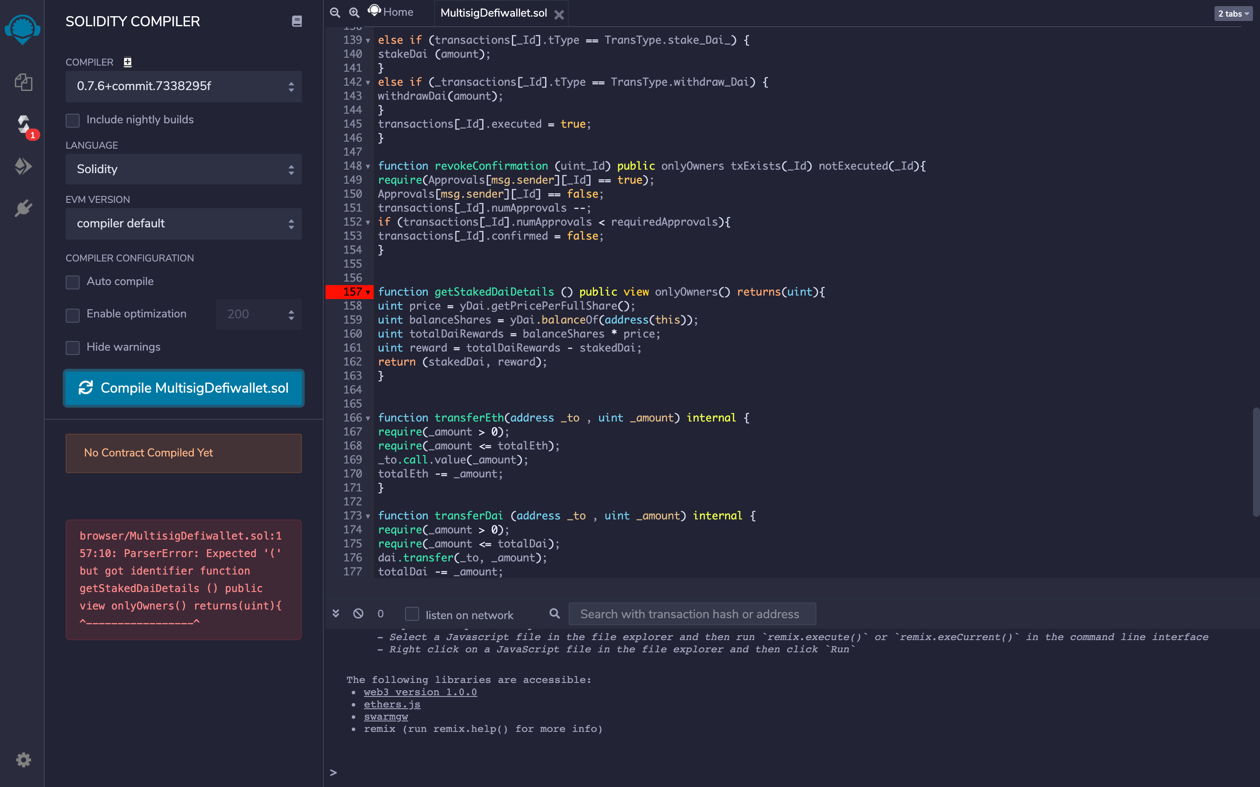
Task: Toggle the terminal collapse double-chevron icon
Action: (336, 614)
